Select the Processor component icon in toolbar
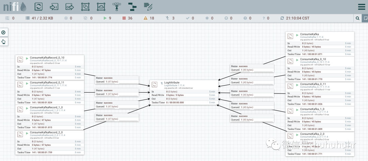Image resolution: width=368 pixels, height=161 pixels. pyautogui.click(x=39, y=6)
